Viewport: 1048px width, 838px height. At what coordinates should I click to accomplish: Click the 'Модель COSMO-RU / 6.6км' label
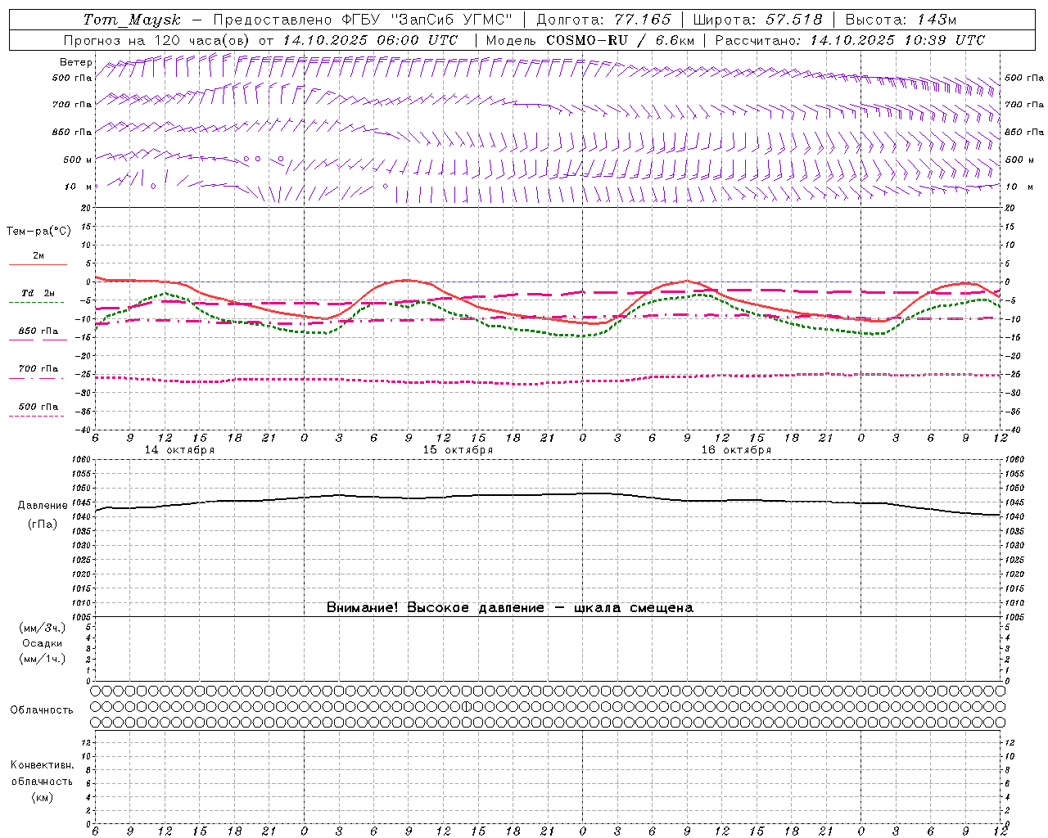589,40
